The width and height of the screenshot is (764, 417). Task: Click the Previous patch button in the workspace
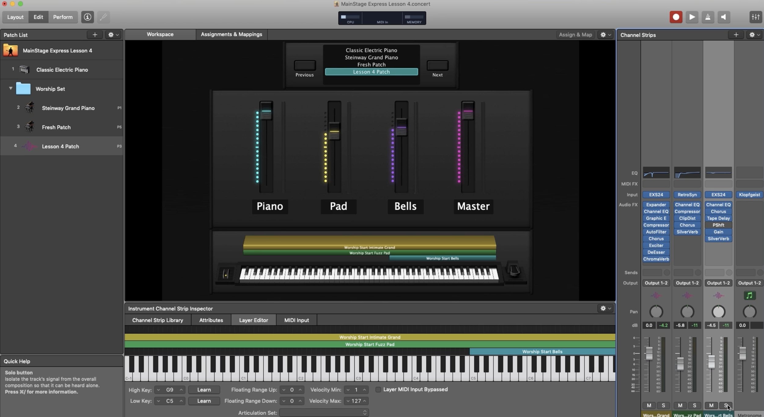pos(305,65)
